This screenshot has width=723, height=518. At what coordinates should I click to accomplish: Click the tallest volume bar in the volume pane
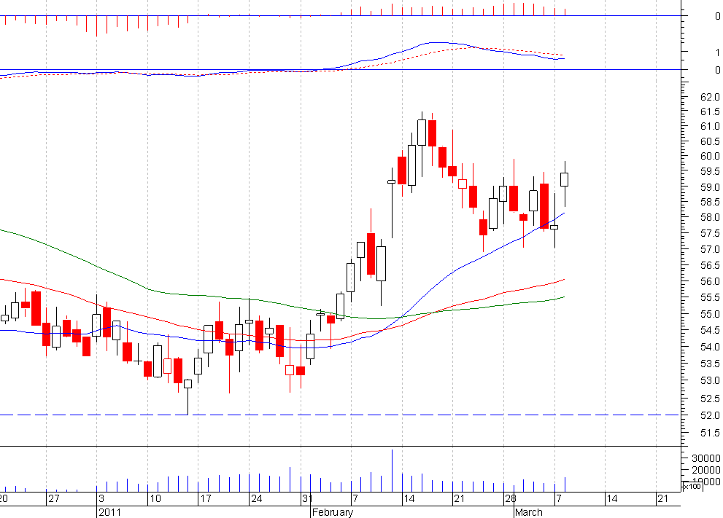392,471
